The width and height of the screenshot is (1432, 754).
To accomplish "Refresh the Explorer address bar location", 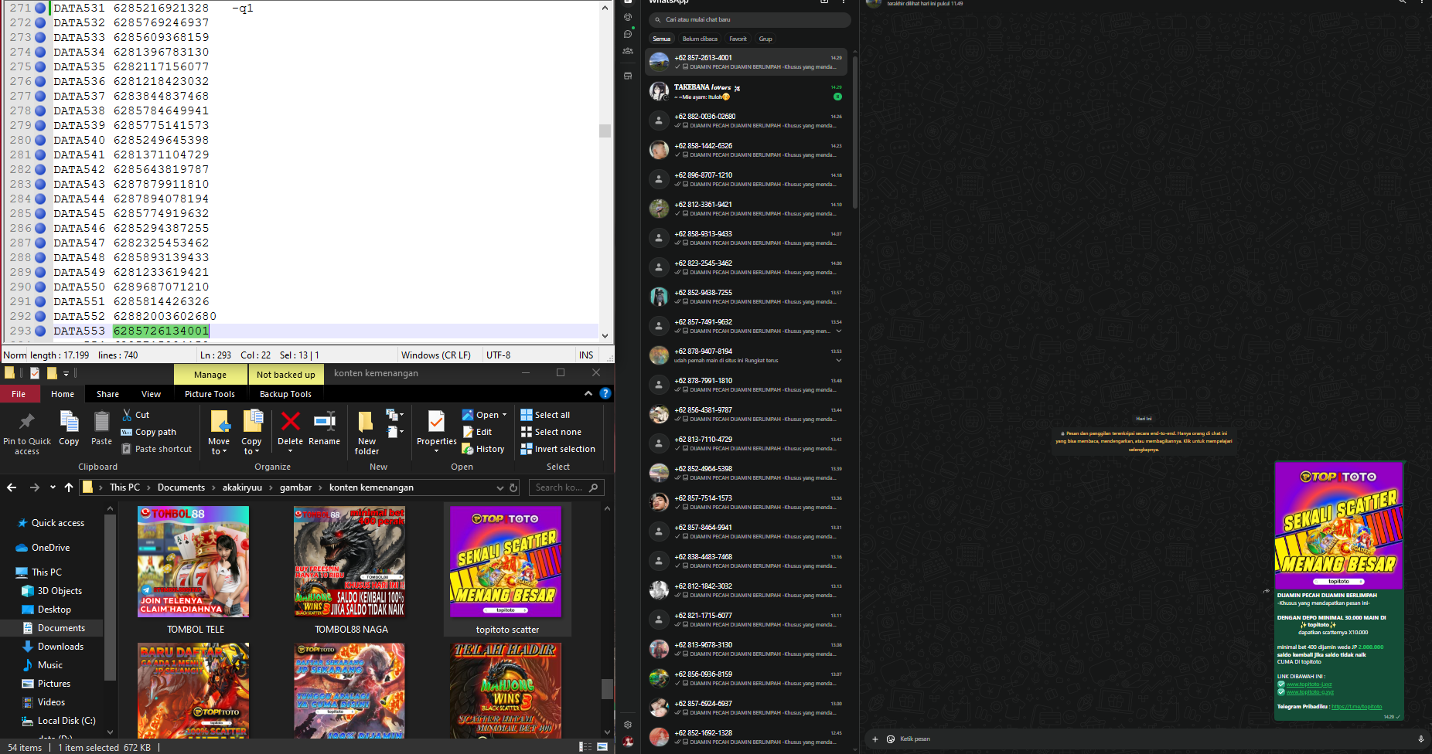I will pos(513,487).
